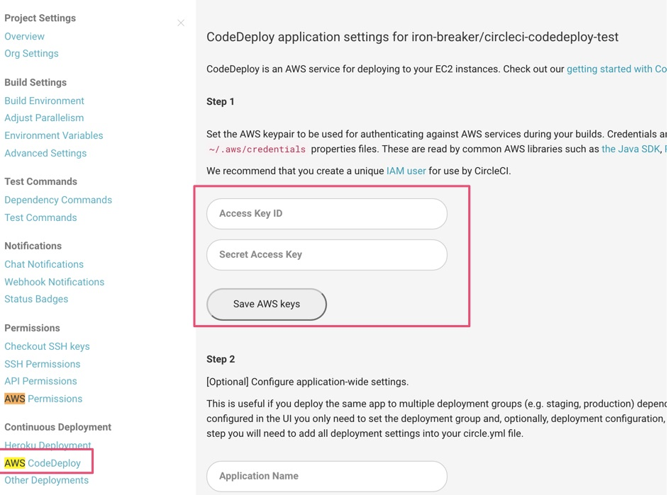This screenshot has width=671, height=495.
Task: Open Org Settings
Action: click(x=31, y=53)
